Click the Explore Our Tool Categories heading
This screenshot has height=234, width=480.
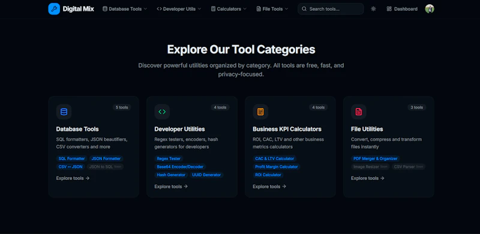click(241, 50)
